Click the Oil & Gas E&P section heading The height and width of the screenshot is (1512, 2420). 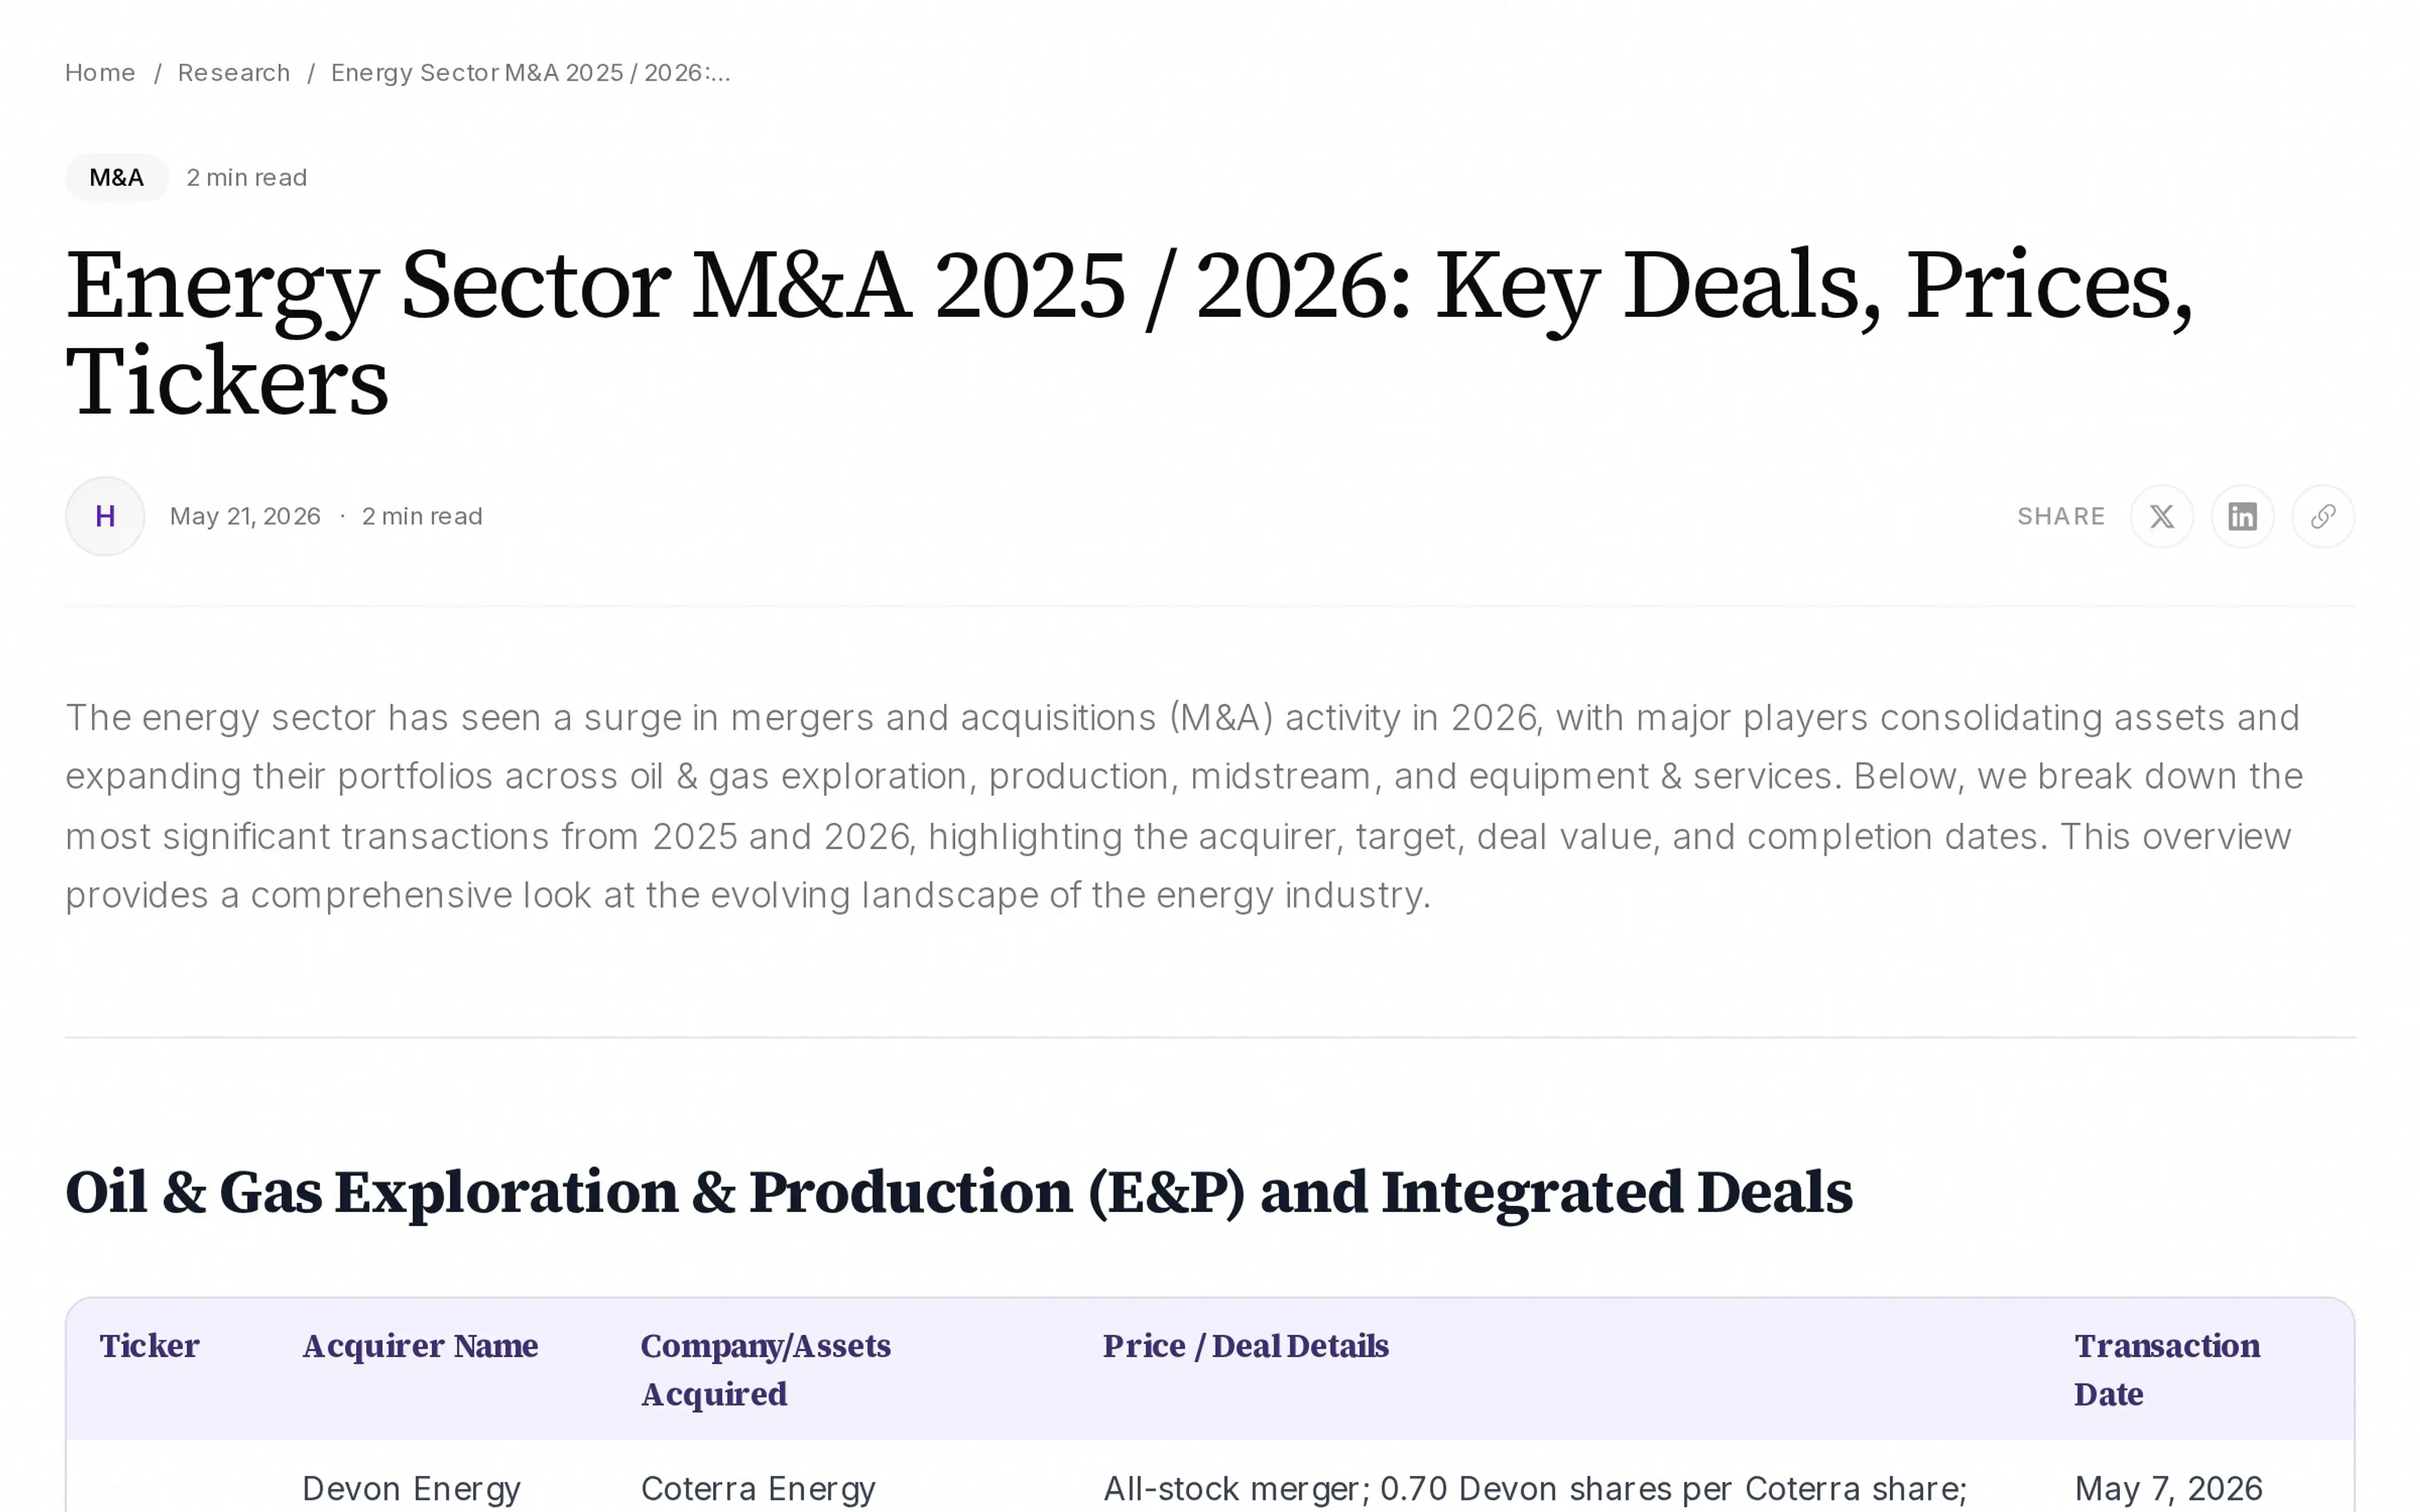click(959, 1192)
